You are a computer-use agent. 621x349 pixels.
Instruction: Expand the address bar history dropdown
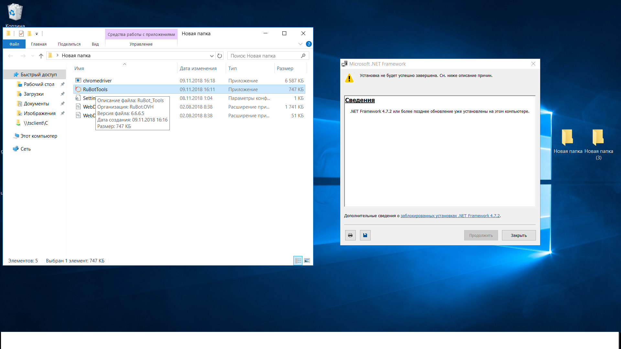(212, 56)
